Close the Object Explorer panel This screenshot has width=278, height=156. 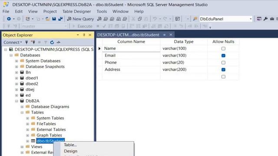point(90,35)
